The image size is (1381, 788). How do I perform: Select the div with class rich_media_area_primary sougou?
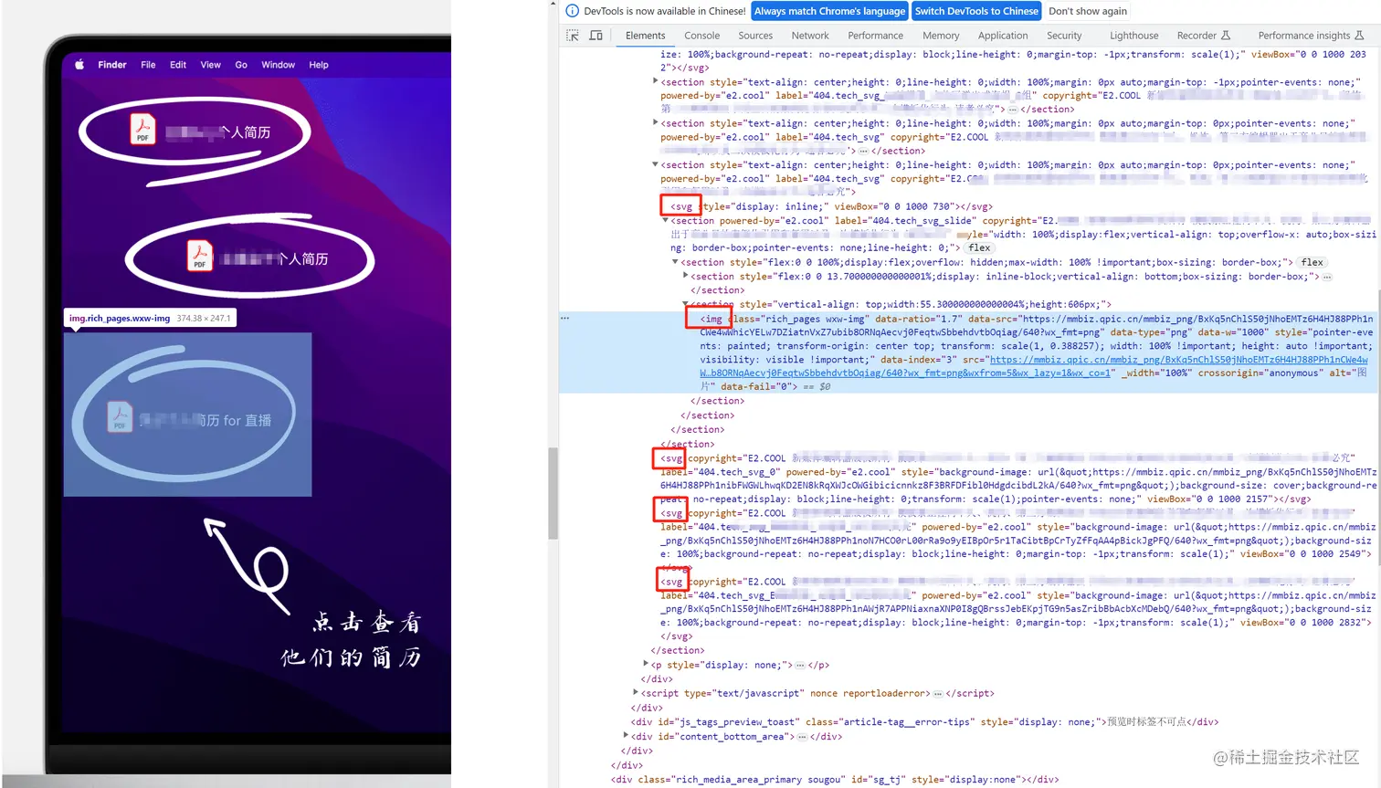(835, 780)
